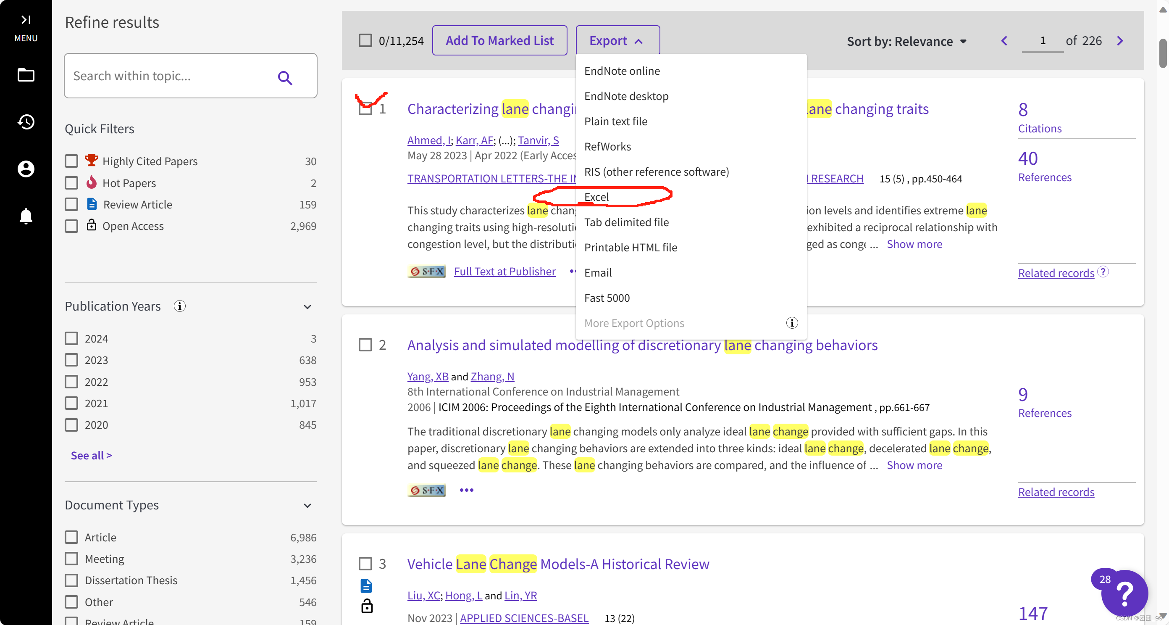1169x625 pixels.
Task: Select Tab delimited file export option
Action: pos(626,222)
